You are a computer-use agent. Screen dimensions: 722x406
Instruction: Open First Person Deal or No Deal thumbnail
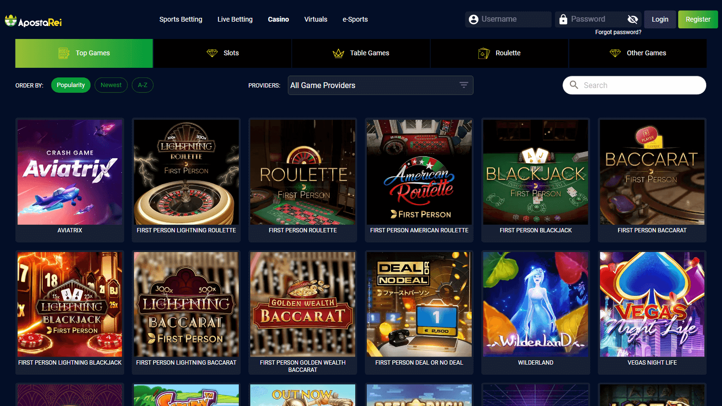(419, 304)
